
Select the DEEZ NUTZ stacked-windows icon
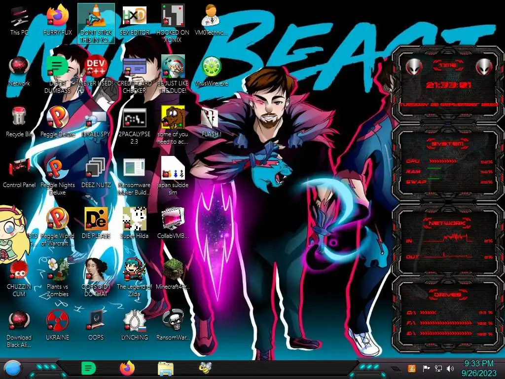click(96, 173)
